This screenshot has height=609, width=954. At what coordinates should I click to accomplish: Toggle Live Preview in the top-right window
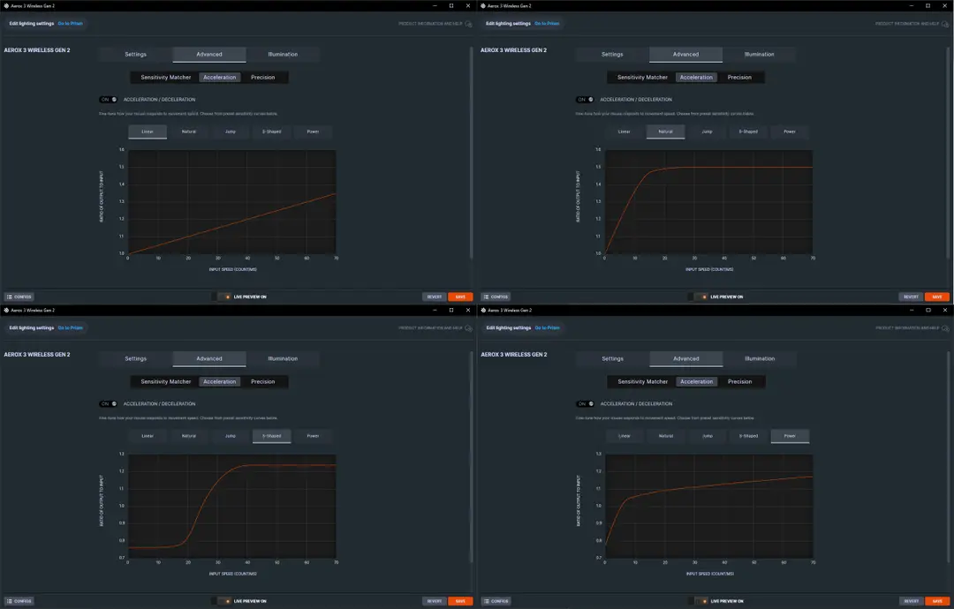[x=700, y=297]
